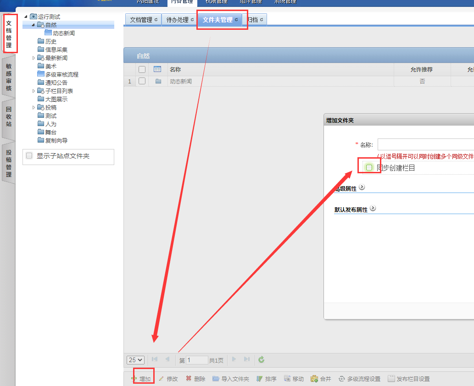The width and height of the screenshot is (474, 386).
Task: Toggle 显示子站点文件夹 checkbox
Action: (x=29, y=156)
